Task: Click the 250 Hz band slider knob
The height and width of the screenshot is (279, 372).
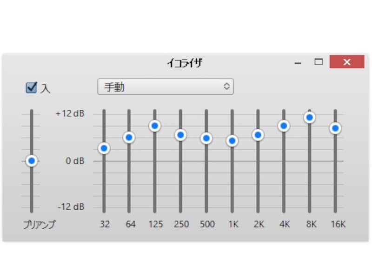Action: 181,135
